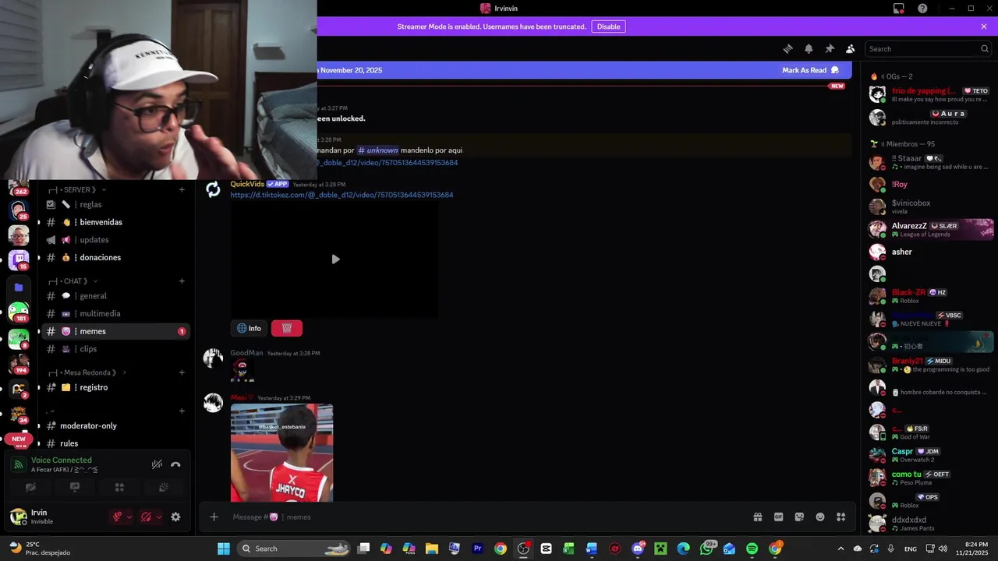
Task: Open the #unknown channel mention
Action: pos(378,150)
